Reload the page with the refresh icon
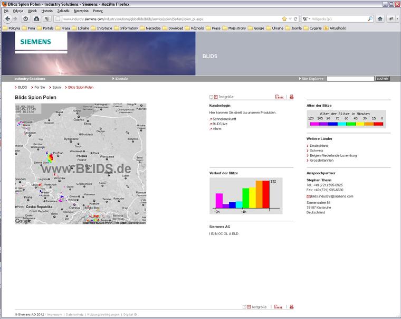Image resolution: width=401 pixels, height=319 pixels. pos(295,19)
